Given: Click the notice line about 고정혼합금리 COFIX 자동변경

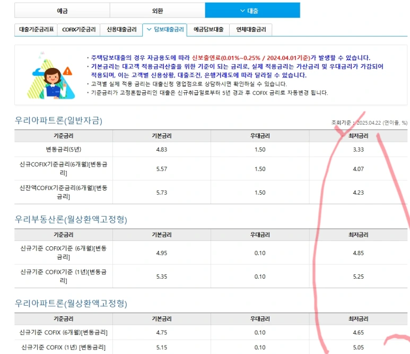Looking at the screenshot, I should [x=209, y=93].
